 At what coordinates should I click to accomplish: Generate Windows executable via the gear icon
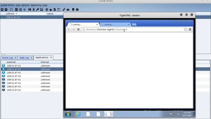47,10
